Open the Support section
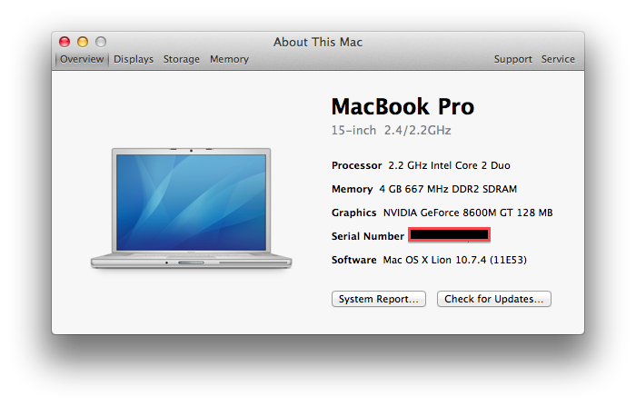The height and width of the screenshot is (406, 636). tap(512, 59)
